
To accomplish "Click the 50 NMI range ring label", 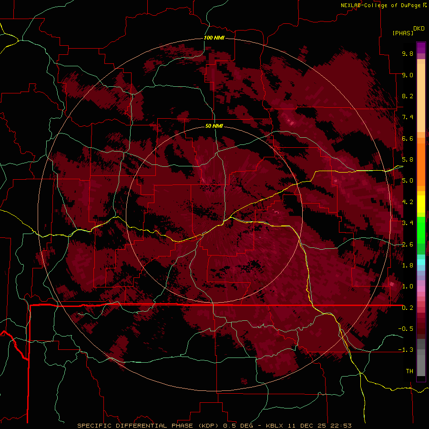I will pyautogui.click(x=214, y=126).
